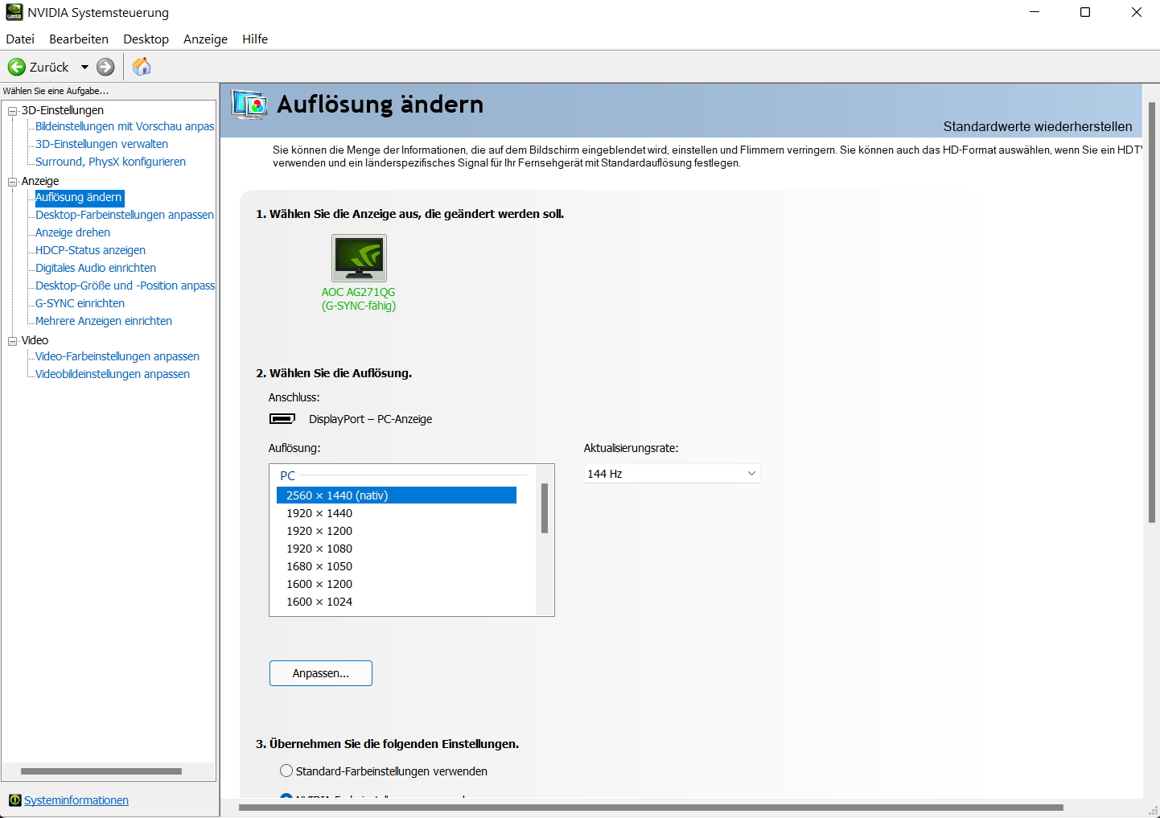Open Videobildeinstellungen anpassen
This screenshot has height=818, width=1160.
[x=113, y=374]
